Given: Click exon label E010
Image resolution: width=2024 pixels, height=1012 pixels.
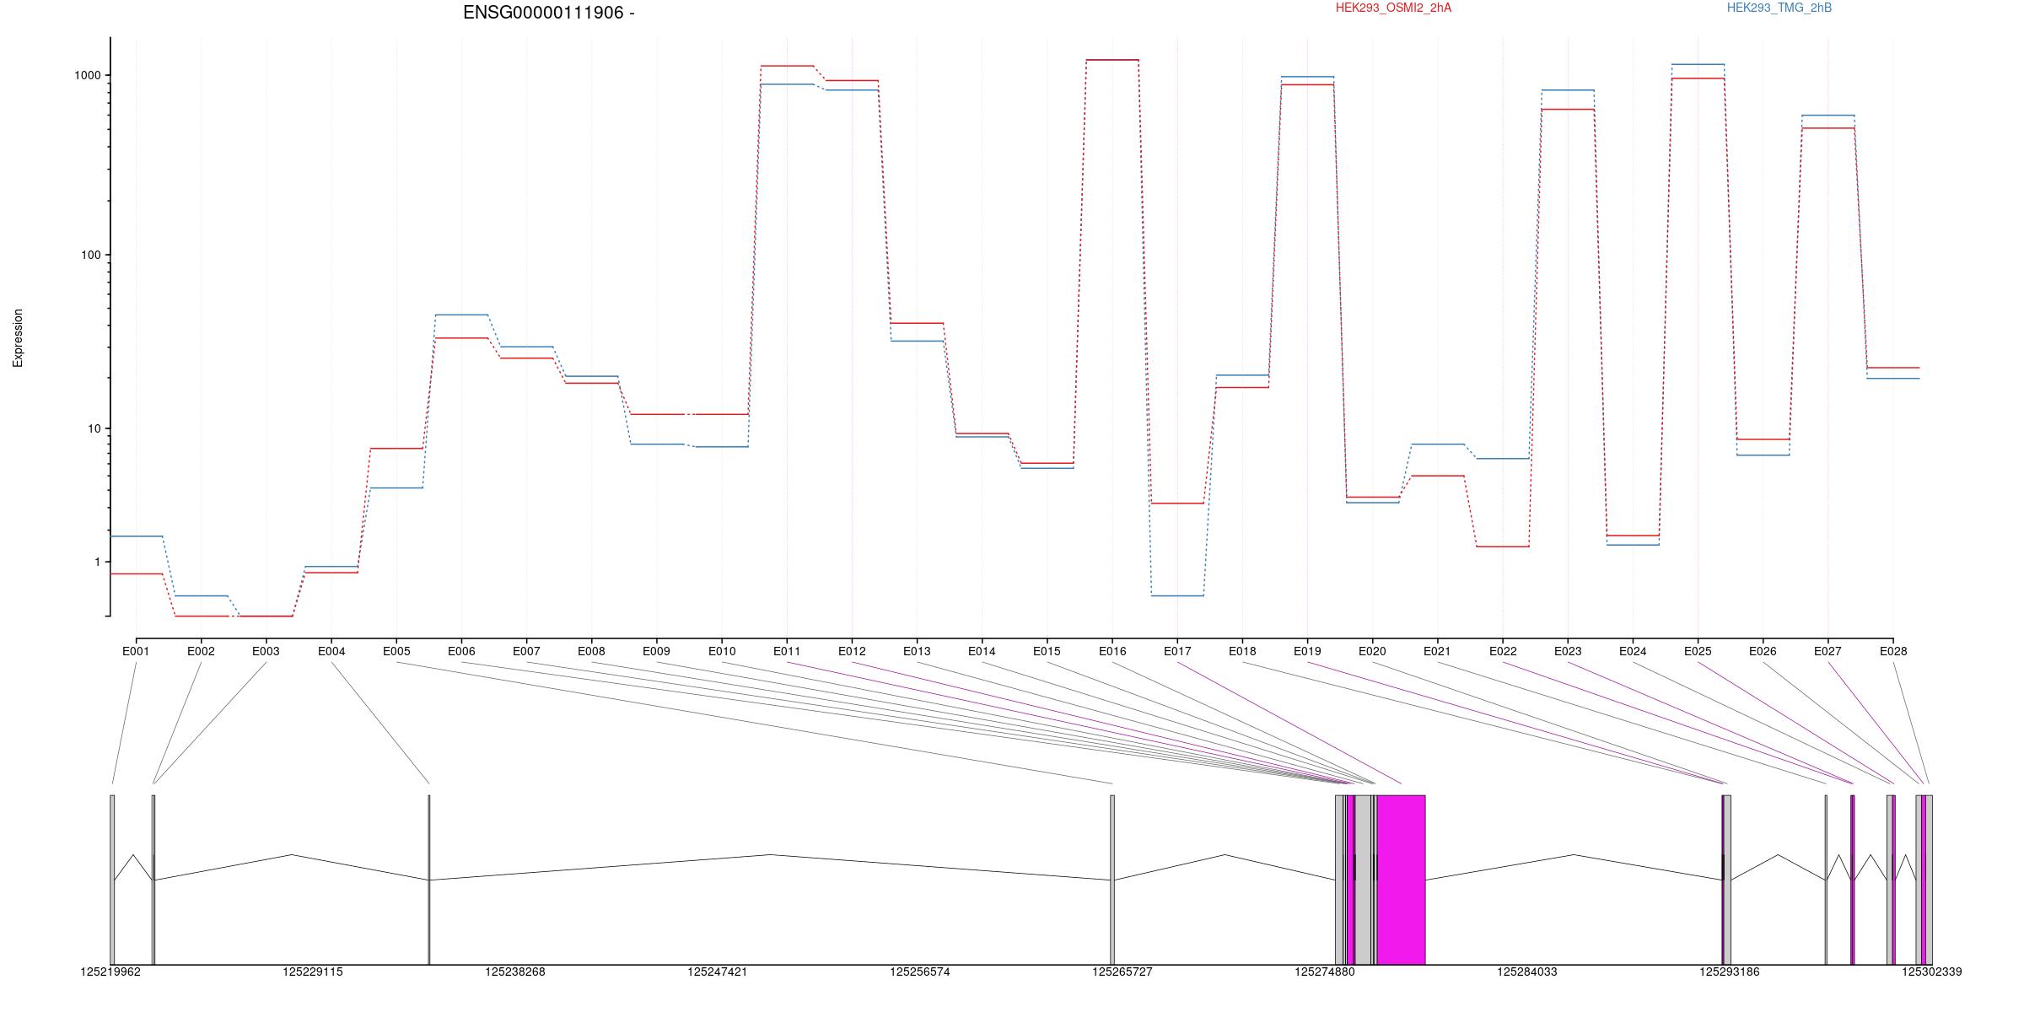Looking at the screenshot, I should 722,651.
